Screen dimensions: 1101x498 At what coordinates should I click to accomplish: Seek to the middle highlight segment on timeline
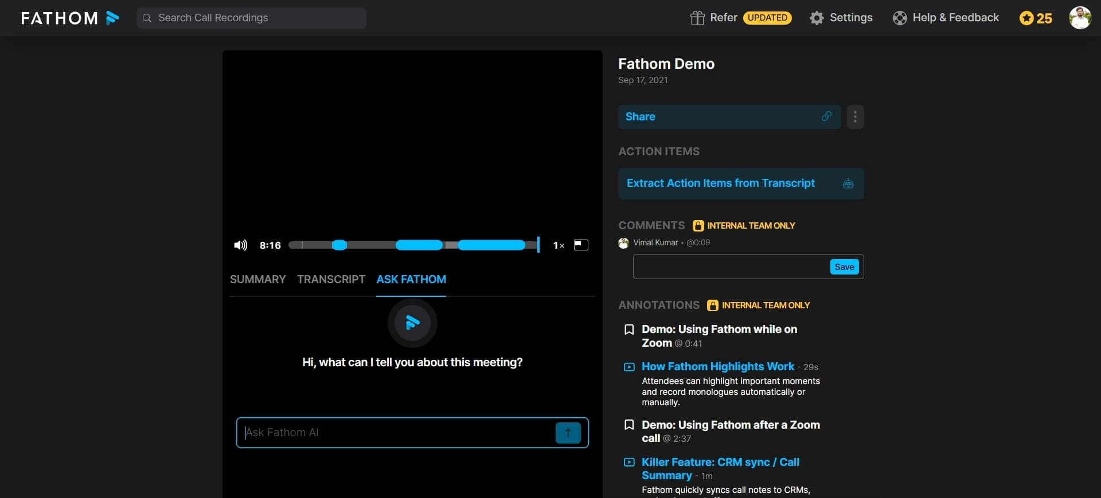point(419,245)
